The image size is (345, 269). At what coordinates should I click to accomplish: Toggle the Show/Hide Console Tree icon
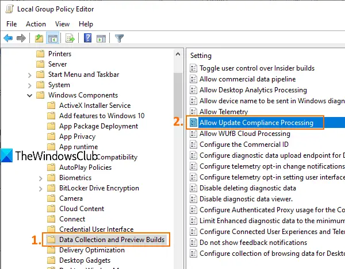[52, 38]
